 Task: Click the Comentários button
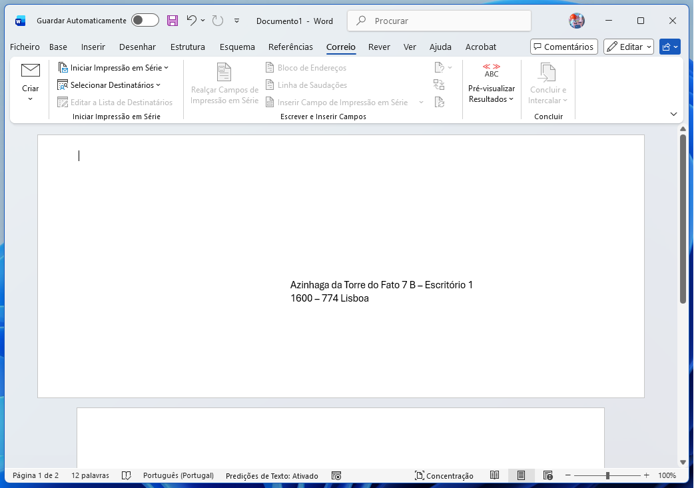pyautogui.click(x=564, y=47)
